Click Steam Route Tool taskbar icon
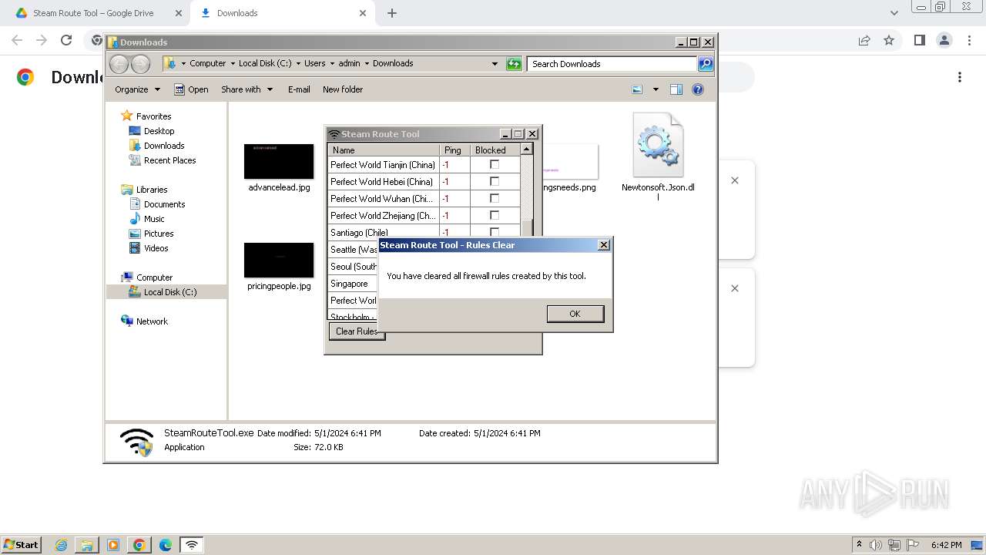This screenshot has height=555, width=986. (192, 545)
